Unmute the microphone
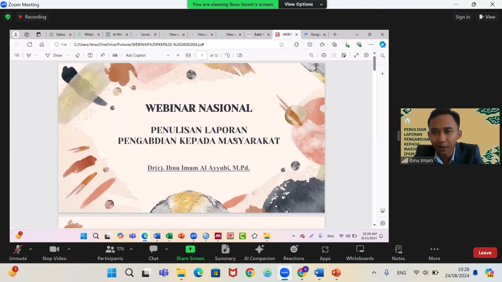The width and height of the screenshot is (502, 282). 18,253
